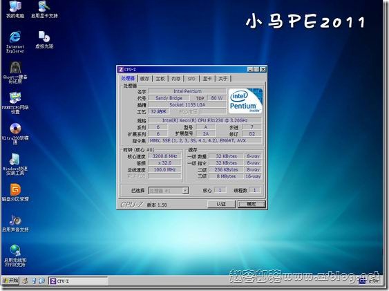Click the 总线速度 100.0 MHz value

coord(164,169)
